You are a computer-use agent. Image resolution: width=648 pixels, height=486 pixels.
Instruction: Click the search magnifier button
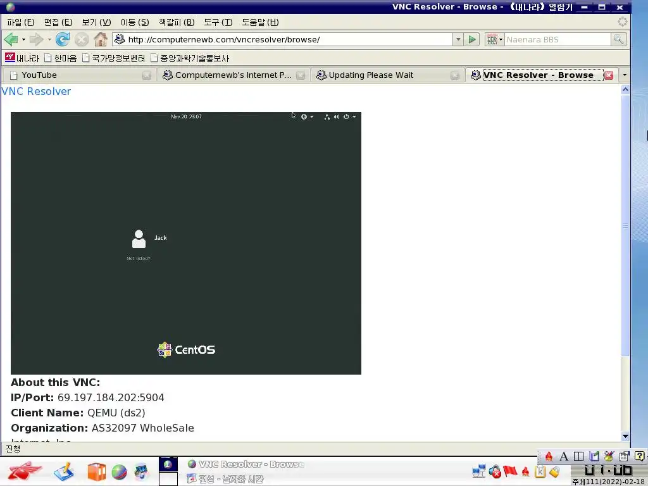coord(619,39)
